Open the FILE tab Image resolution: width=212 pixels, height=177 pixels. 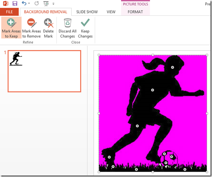coord(9,12)
